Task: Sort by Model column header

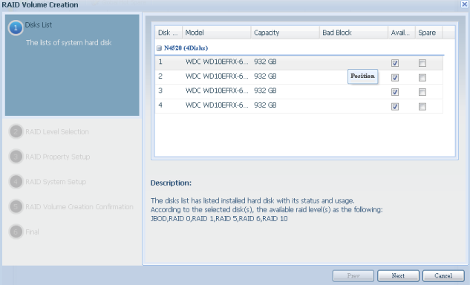Action: point(216,33)
